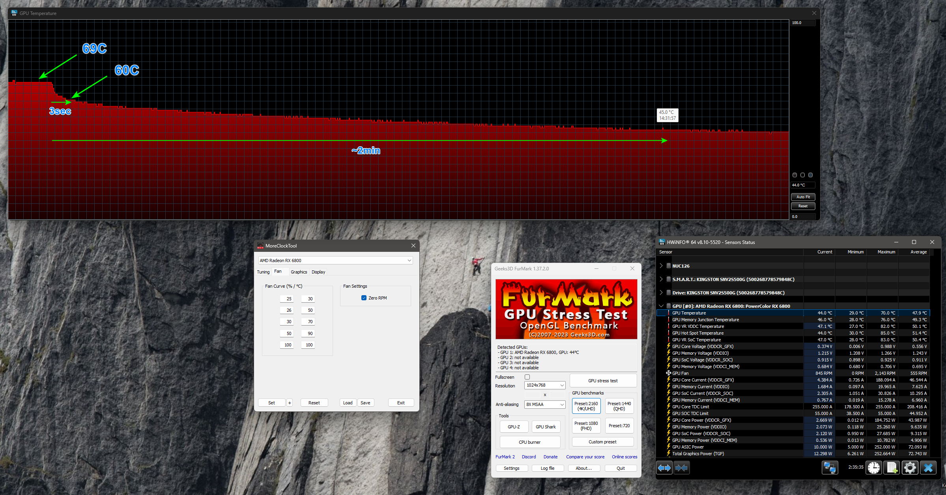Click the graph maximum value 100.0 field
This screenshot has height=495, width=946.
pyautogui.click(x=802, y=23)
